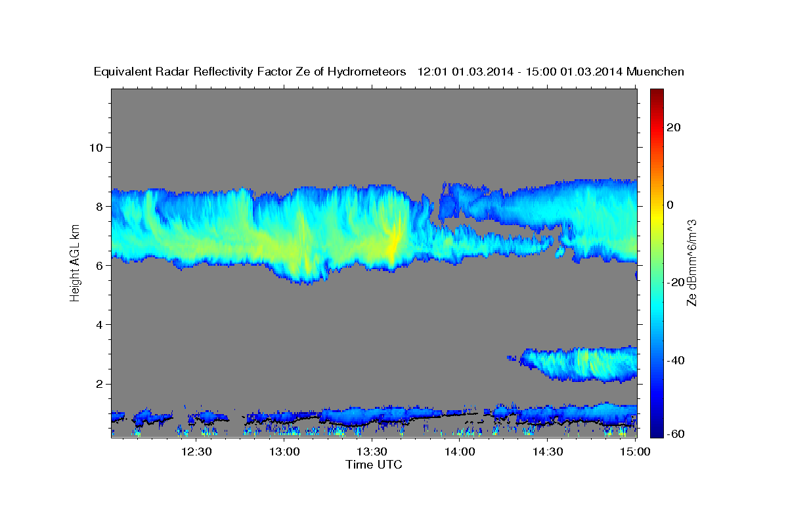This screenshot has height=525, width=788.
Task: Click the 13:00 time tick label
Action: pos(284,451)
